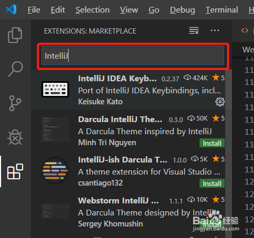
Task: Click star rating of Darcula IntelliJ Theme
Action: 218,118
